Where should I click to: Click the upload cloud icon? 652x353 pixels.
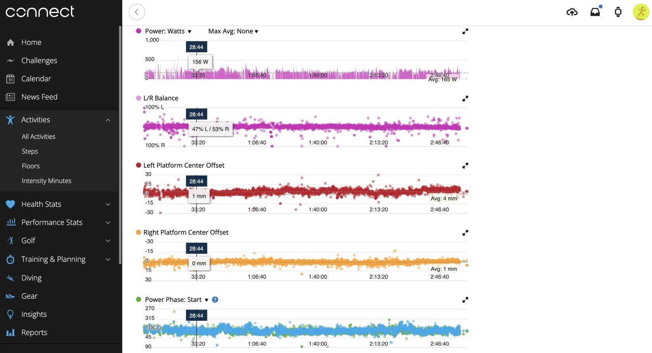click(x=572, y=12)
